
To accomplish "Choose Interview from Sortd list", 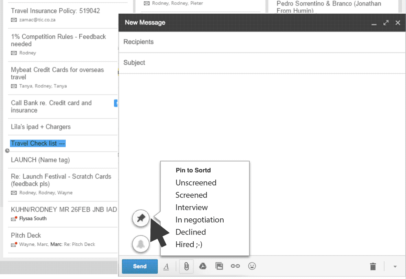I will (x=191, y=207).
